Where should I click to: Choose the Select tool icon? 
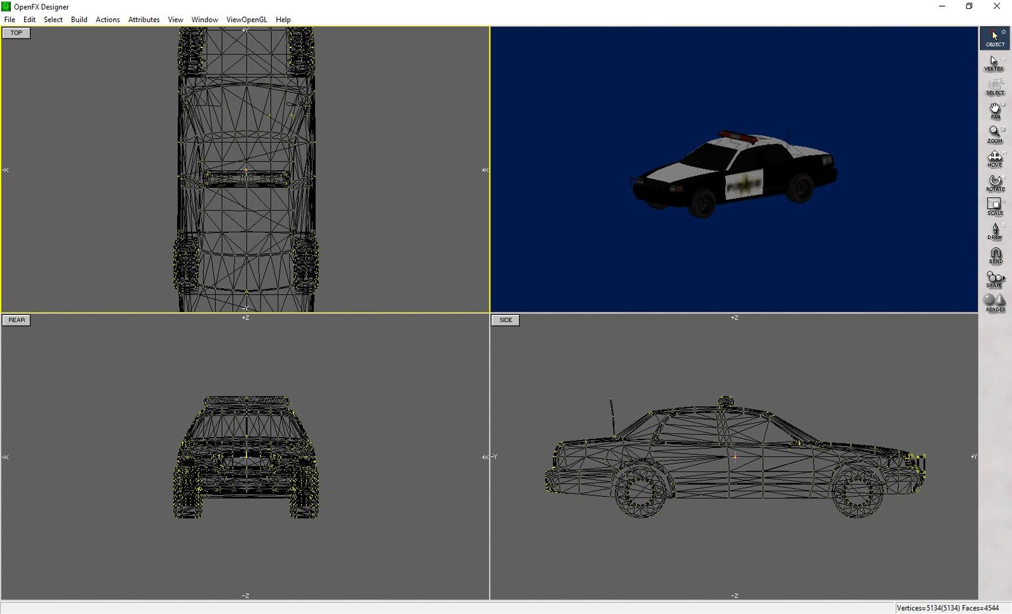click(994, 87)
